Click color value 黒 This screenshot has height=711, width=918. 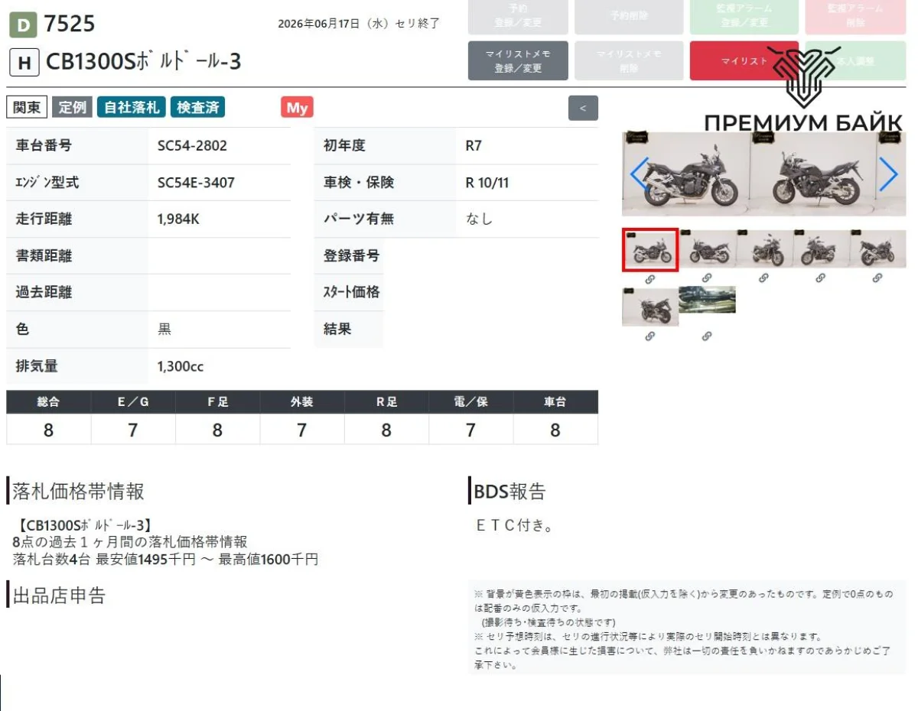[x=164, y=330]
